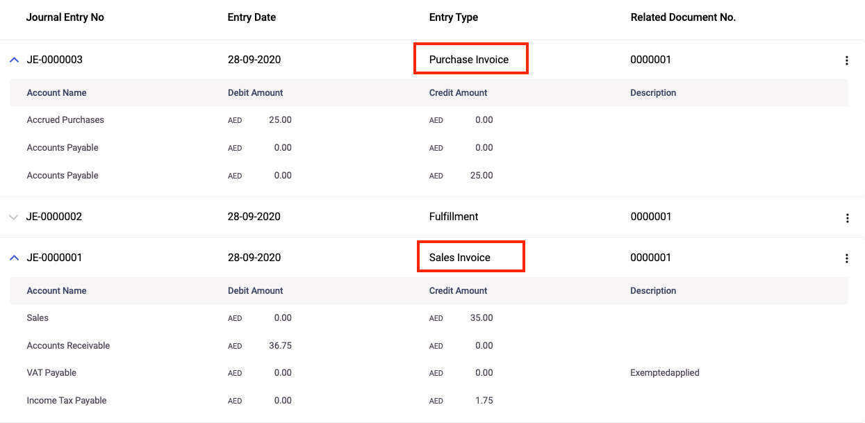This screenshot has height=423, width=865.
Task: Click journal number JE-0000002
Action: (54, 217)
